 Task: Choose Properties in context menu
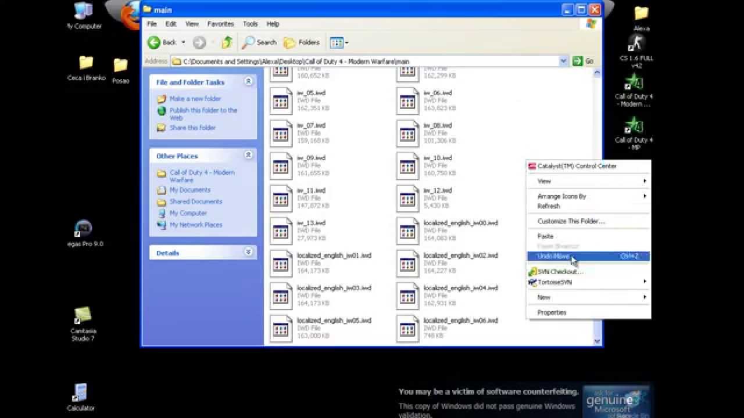(x=588, y=312)
